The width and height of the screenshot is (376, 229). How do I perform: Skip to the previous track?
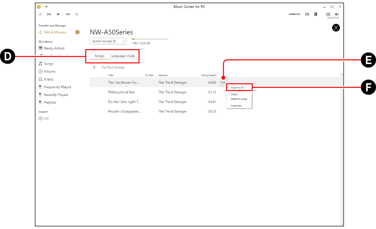[x=49, y=14]
